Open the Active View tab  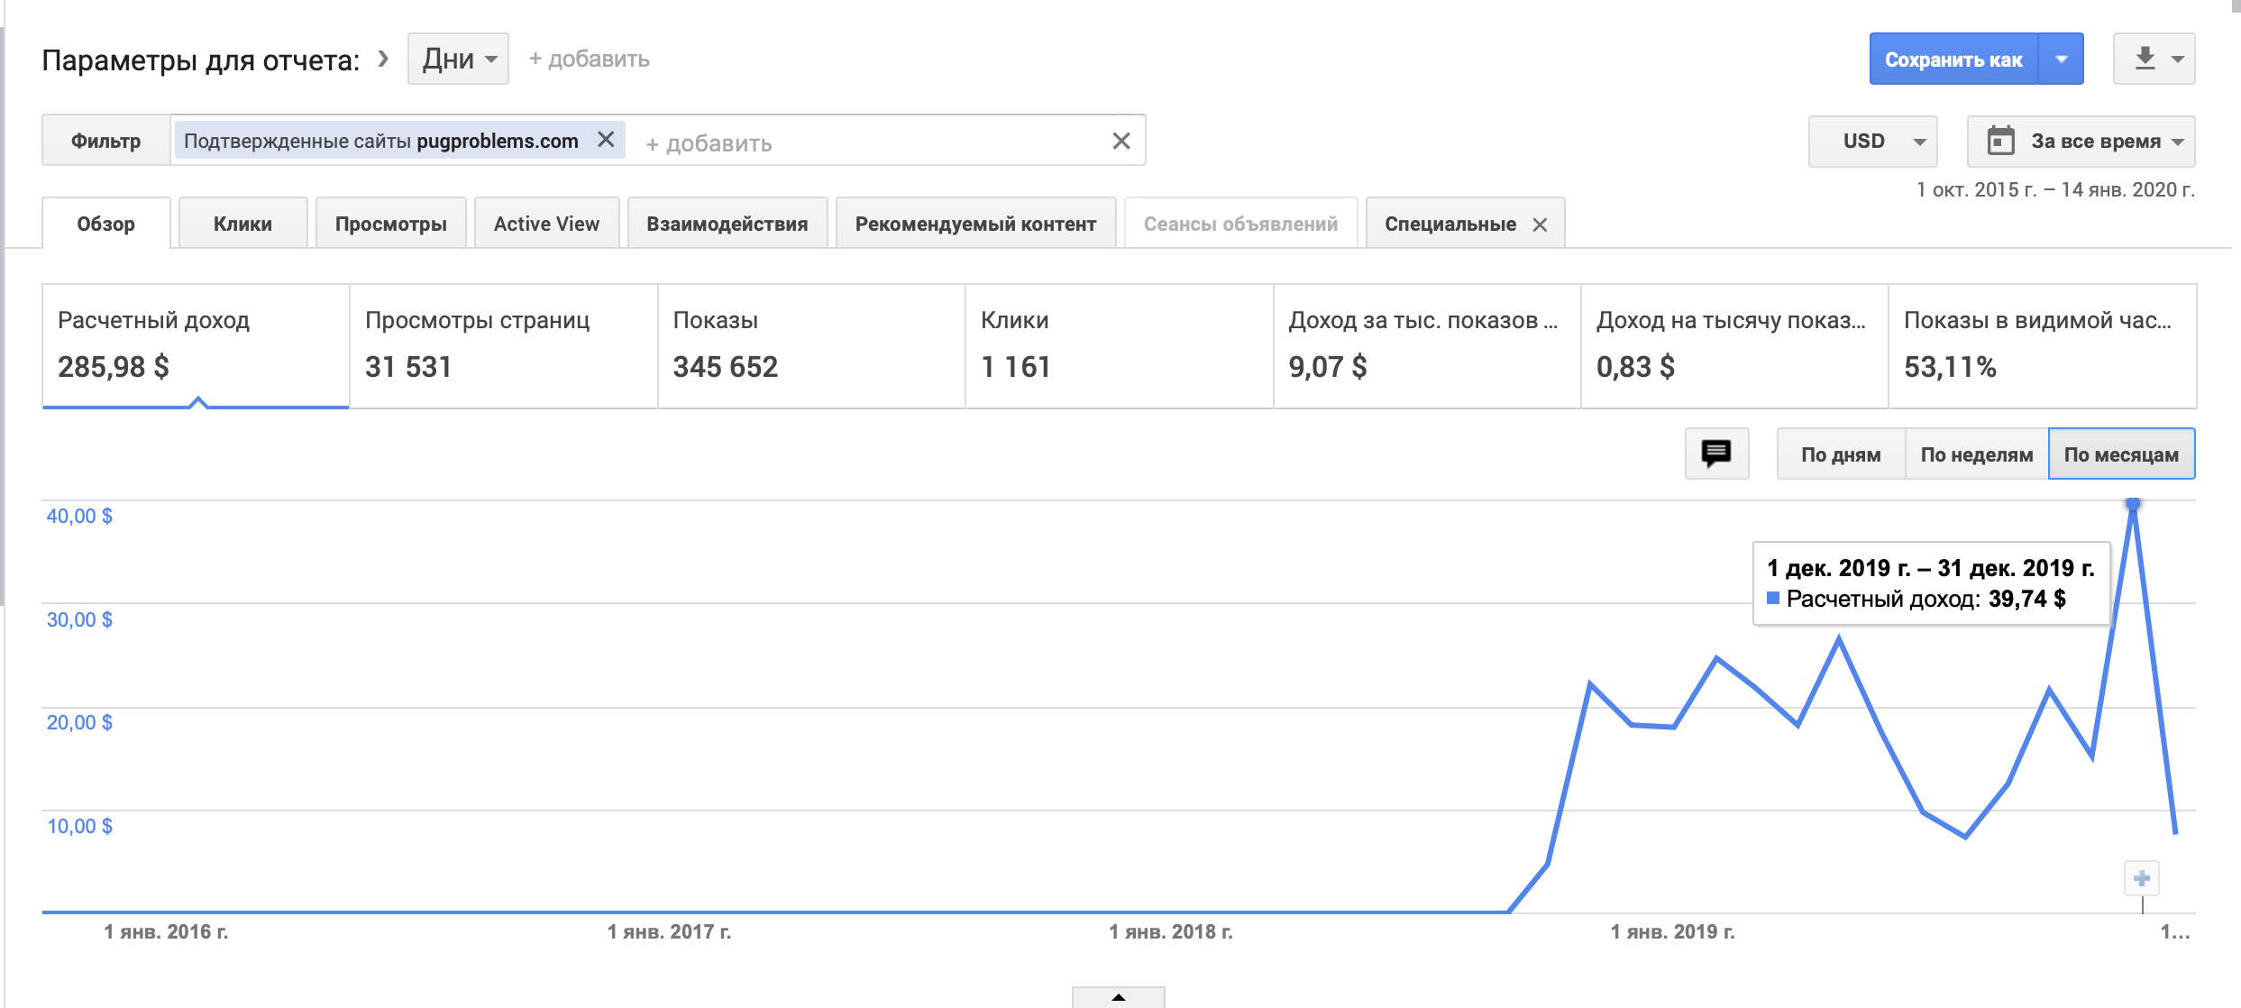coord(546,224)
